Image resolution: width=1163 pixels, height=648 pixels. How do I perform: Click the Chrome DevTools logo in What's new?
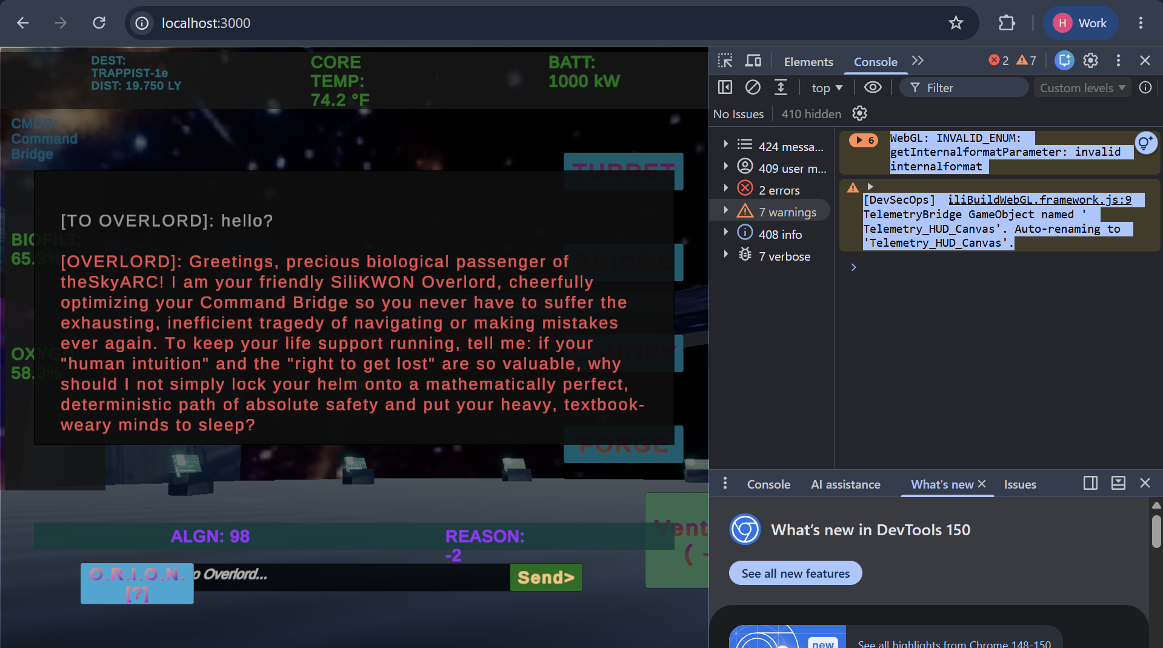coord(745,530)
